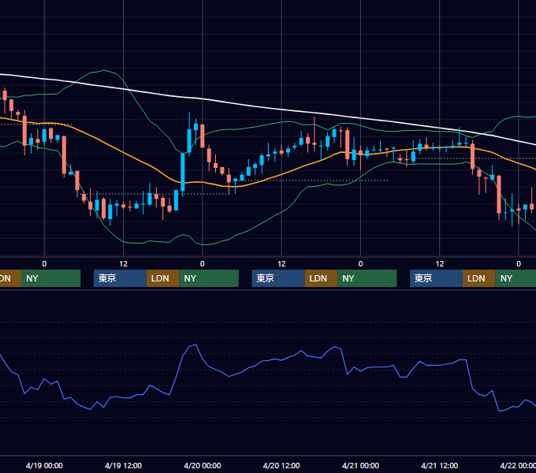Viewport: 536px width, 473px height.
Task: Click the 4/19 12:00 date label
Action: click(123, 465)
